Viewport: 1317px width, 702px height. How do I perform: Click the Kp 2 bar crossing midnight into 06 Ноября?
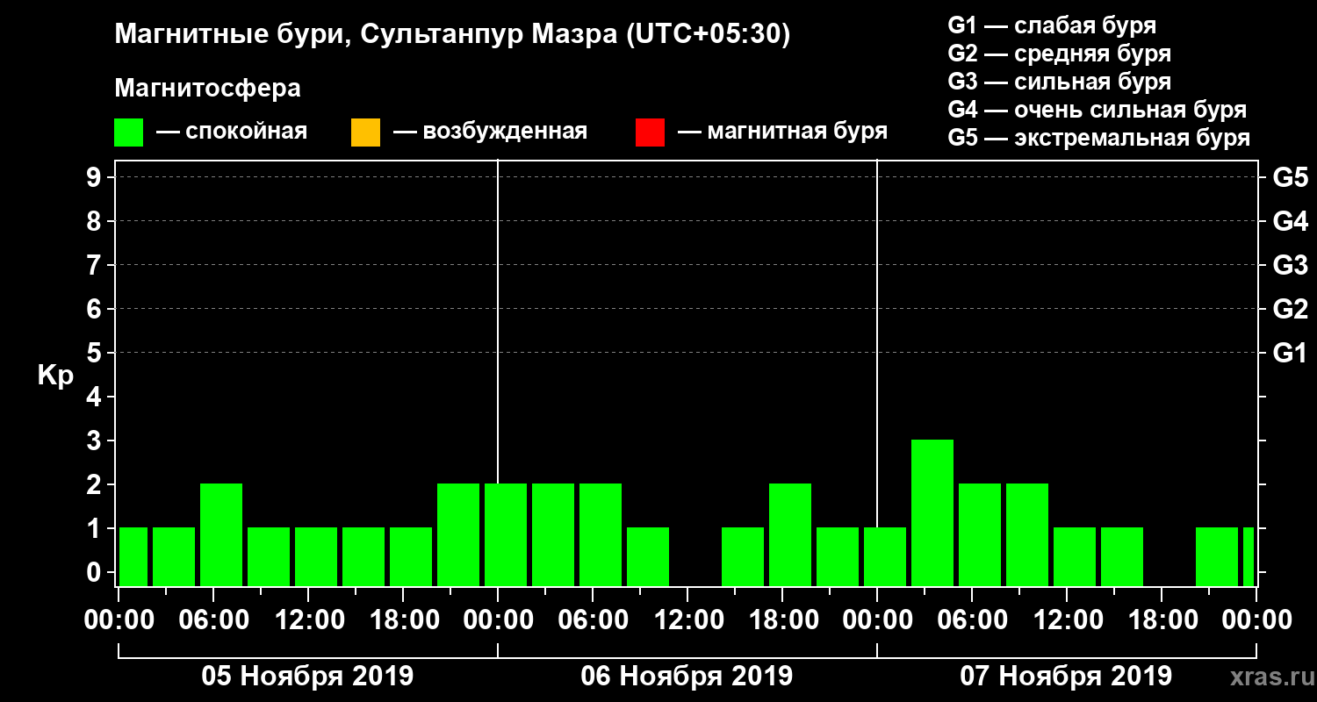click(x=506, y=534)
